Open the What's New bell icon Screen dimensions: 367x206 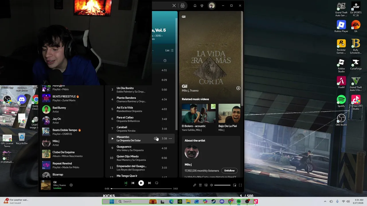pos(195,5)
